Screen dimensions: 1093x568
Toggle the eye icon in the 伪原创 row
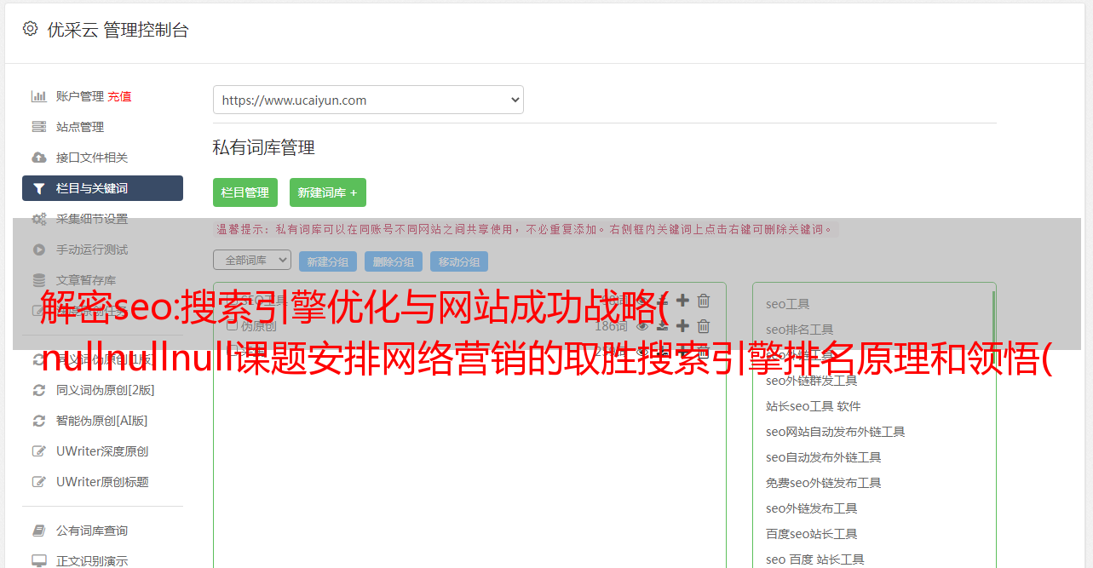tap(642, 326)
